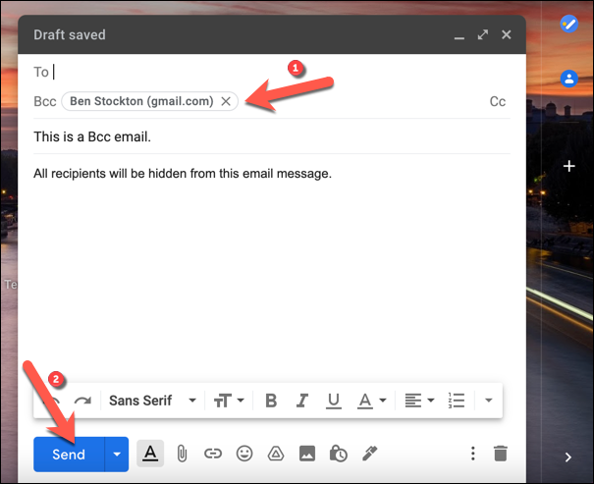Toggle italic text formatting
The height and width of the screenshot is (484, 594).
click(x=302, y=401)
